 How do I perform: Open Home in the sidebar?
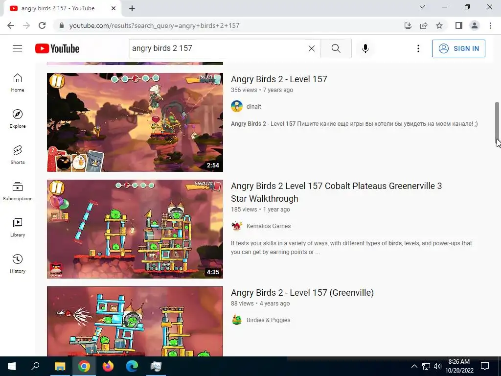click(x=18, y=83)
